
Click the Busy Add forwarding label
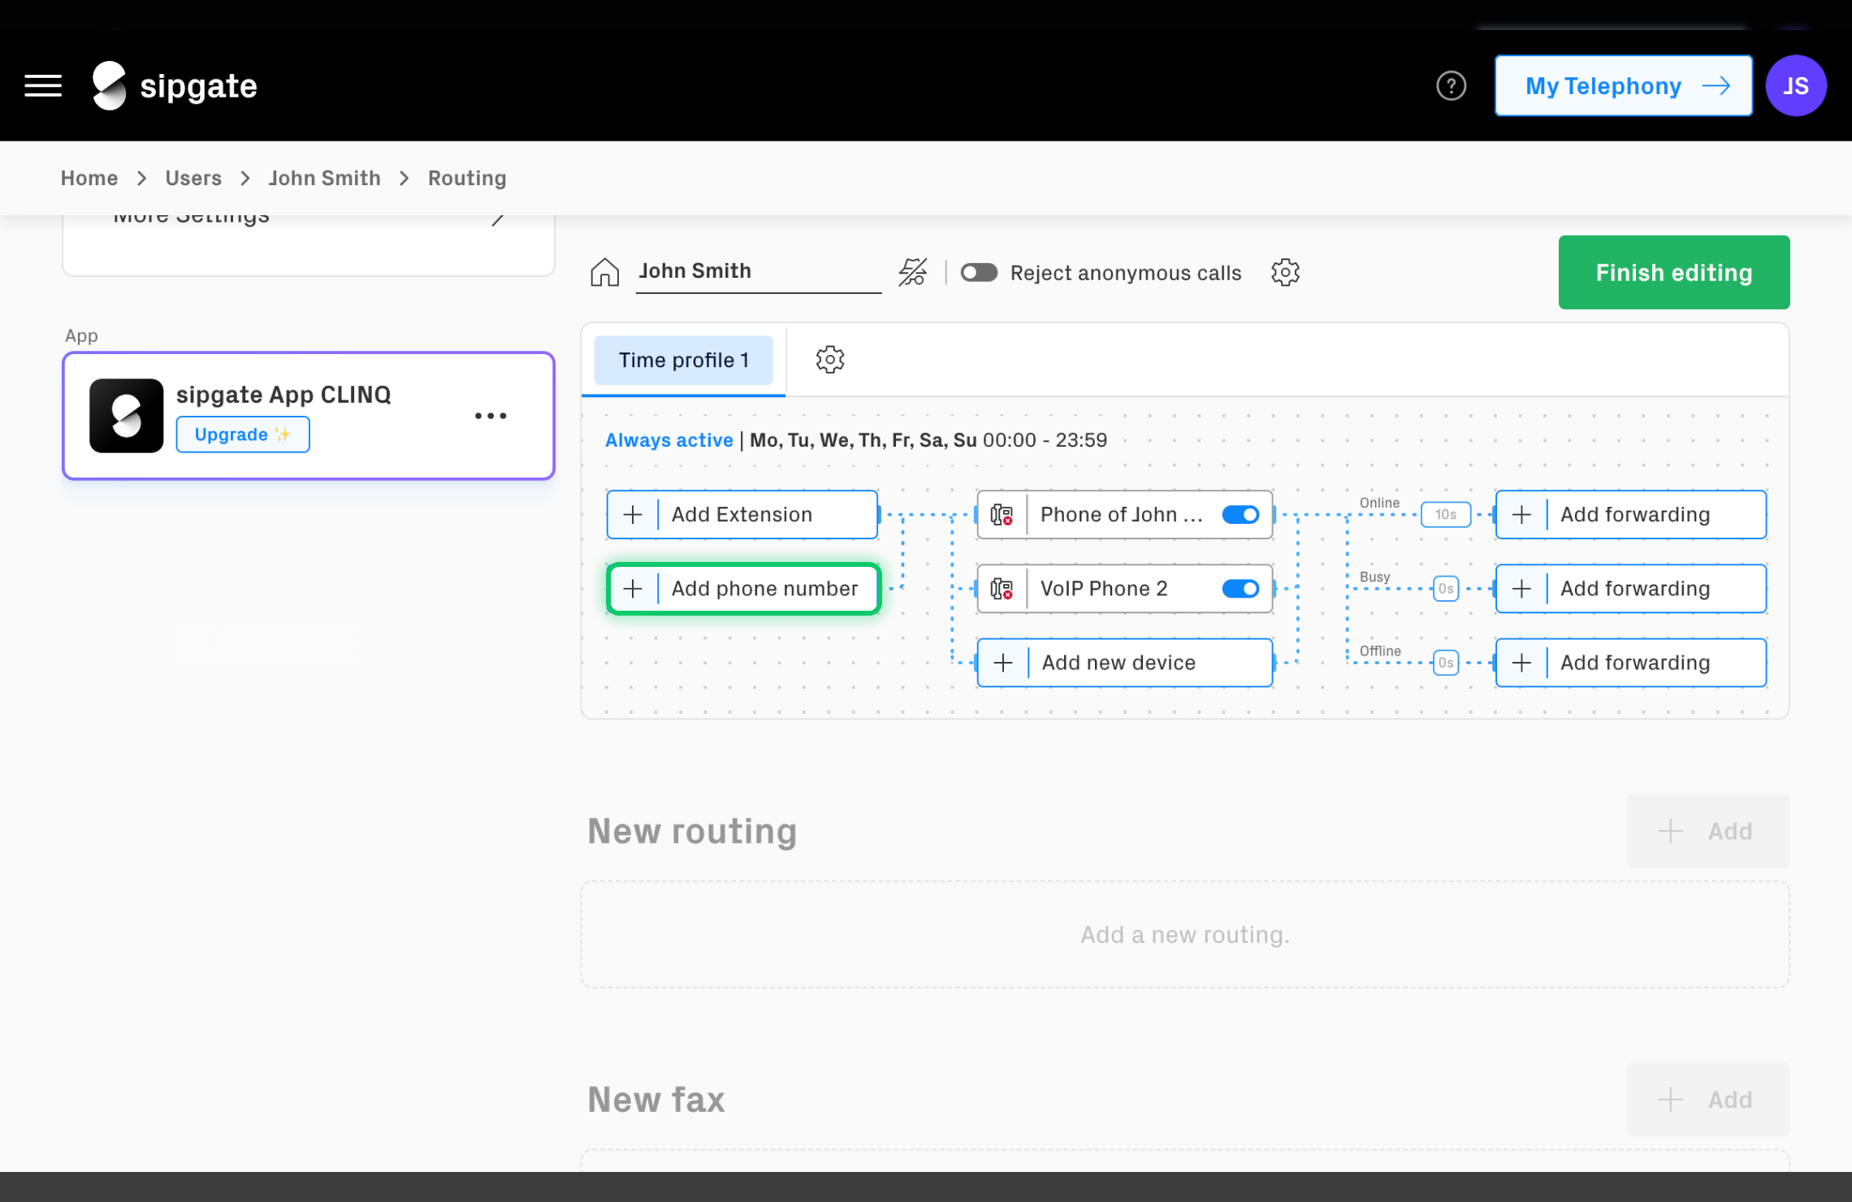(x=1635, y=588)
